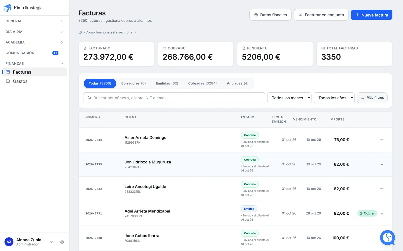The height and width of the screenshot is (251, 403).
Task: Open row actions icon for invoice 2026-2734
Action: pyautogui.click(x=382, y=140)
